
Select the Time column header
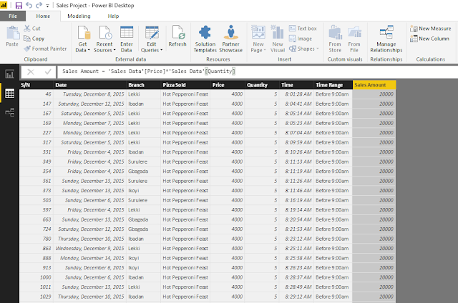tap(297, 85)
